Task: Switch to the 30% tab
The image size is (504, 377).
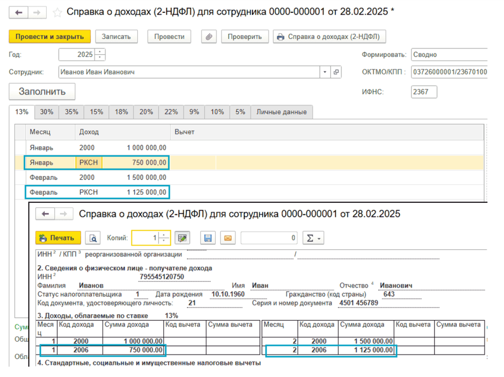Action: pos(47,112)
